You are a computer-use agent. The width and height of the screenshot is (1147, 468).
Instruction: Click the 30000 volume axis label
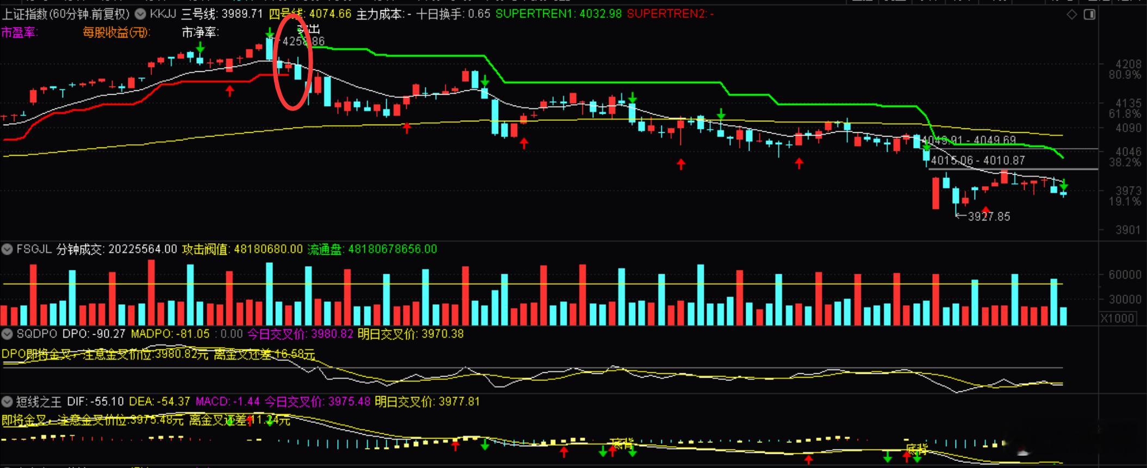pos(1125,299)
